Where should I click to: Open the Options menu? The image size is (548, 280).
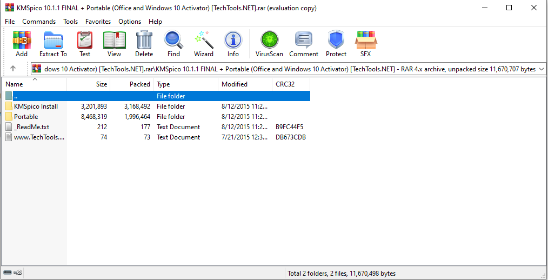(130, 22)
